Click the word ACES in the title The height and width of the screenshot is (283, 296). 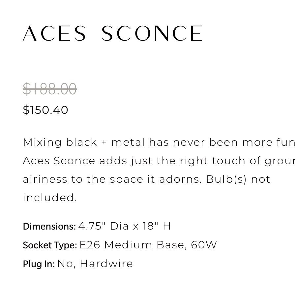[x=55, y=34]
